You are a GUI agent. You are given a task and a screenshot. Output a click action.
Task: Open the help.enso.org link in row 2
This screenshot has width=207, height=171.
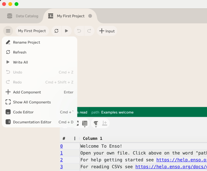(182, 160)
